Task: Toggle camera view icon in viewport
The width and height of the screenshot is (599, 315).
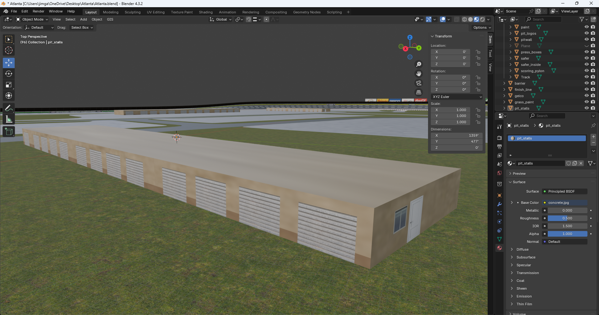Action: 419,83
